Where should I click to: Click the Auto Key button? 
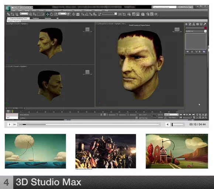coord(160,115)
